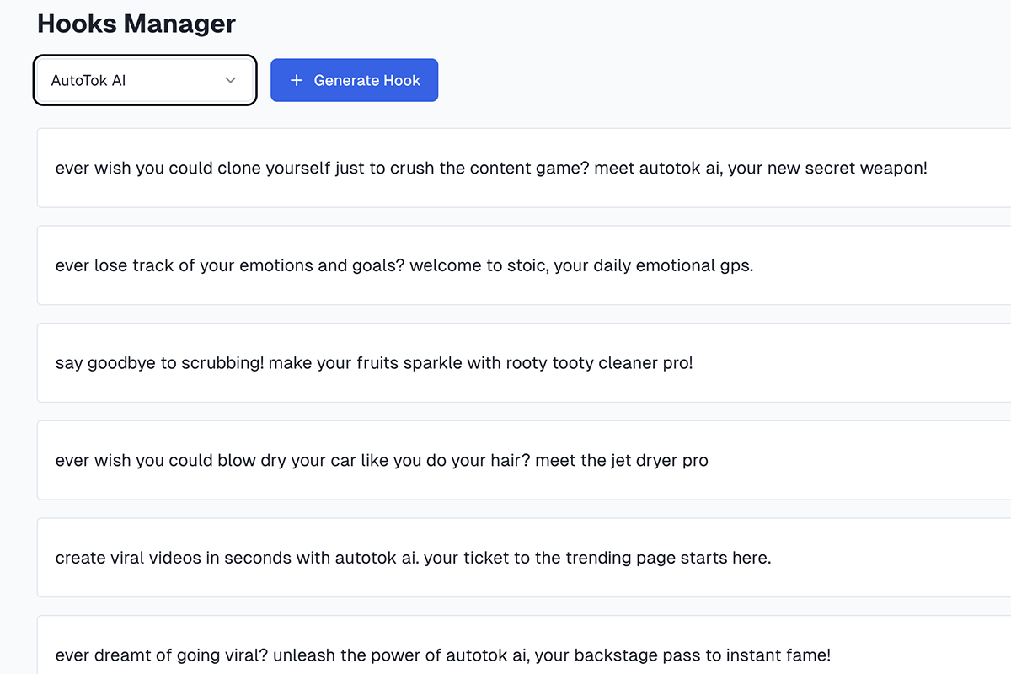Open the AutoTok AI product dropdown
This screenshot has height=674, width=1011.
click(x=145, y=80)
